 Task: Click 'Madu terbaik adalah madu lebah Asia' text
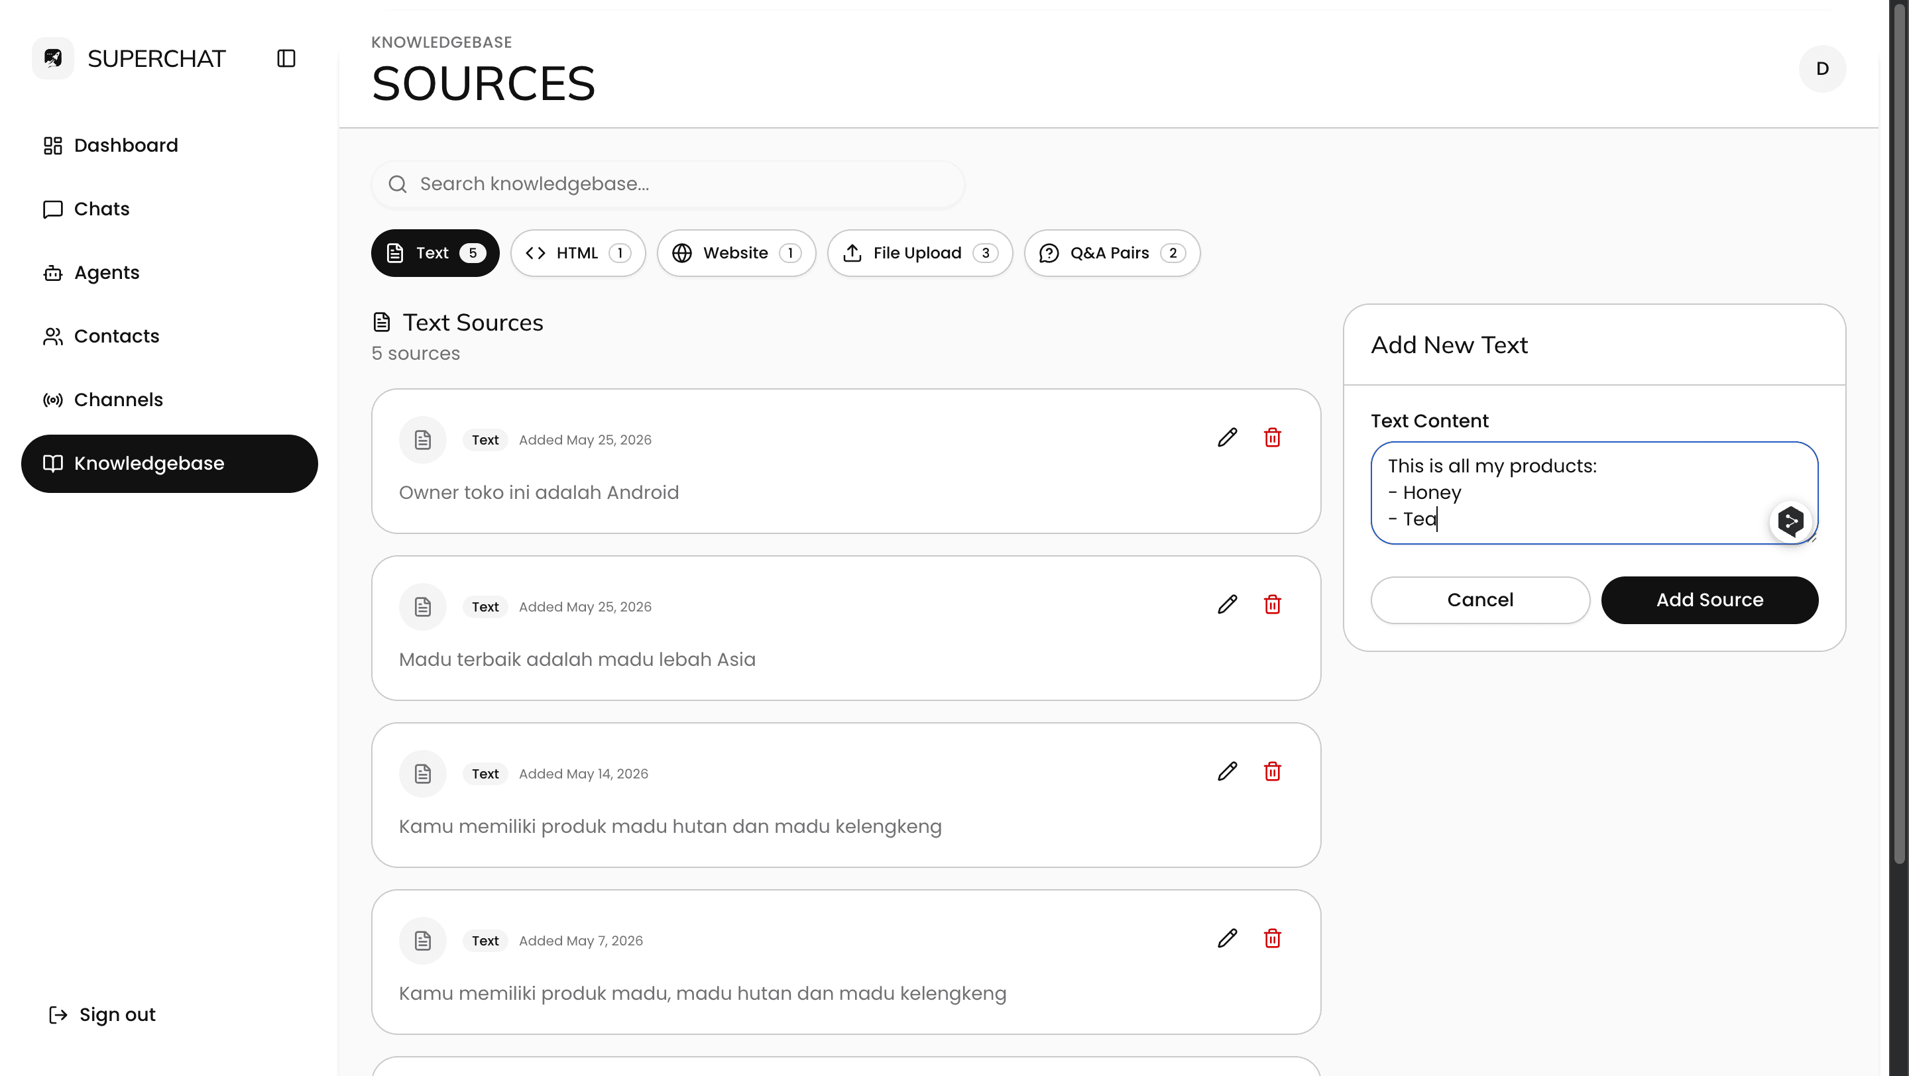[x=577, y=660]
